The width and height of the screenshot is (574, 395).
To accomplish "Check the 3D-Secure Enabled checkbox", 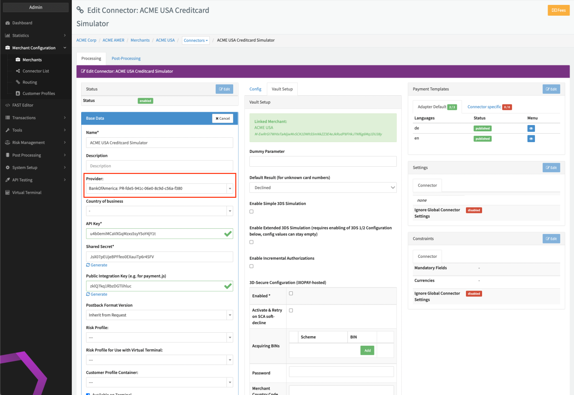I will pos(291,293).
